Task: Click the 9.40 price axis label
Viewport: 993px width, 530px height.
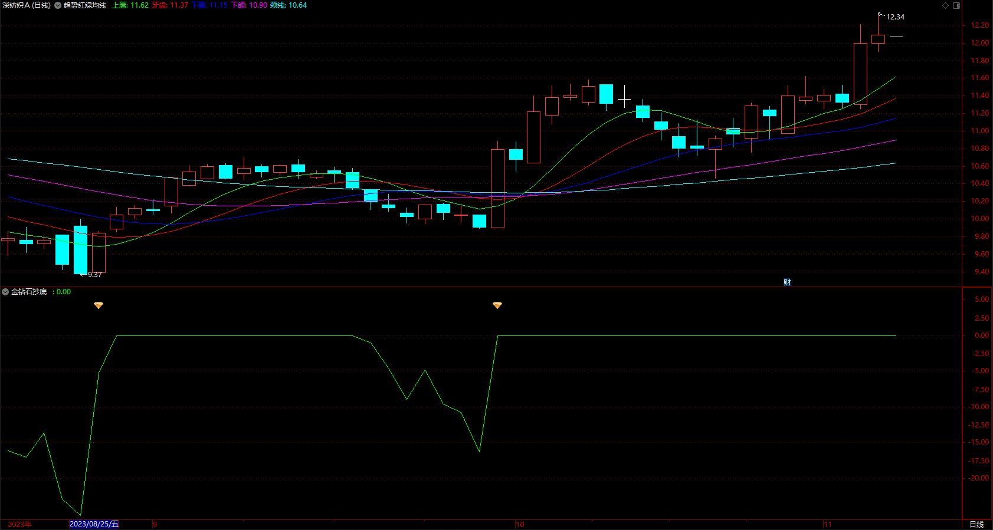Action: pyautogui.click(x=982, y=272)
